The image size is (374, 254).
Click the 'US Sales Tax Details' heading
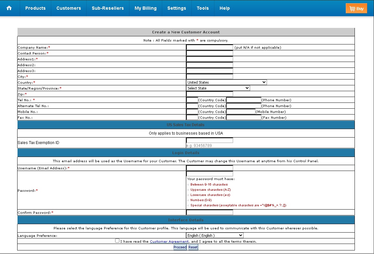point(186,125)
